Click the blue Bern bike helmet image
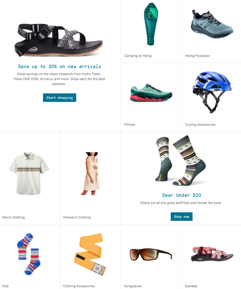 pos(212,92)
